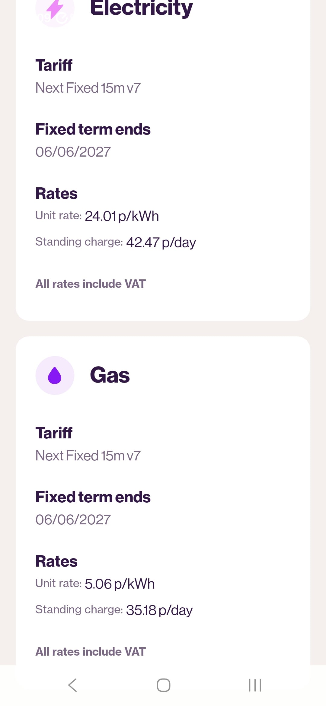Open the recent apps navigation button
Viewport: 326px width, 706px height.
(x=255, y=685)
